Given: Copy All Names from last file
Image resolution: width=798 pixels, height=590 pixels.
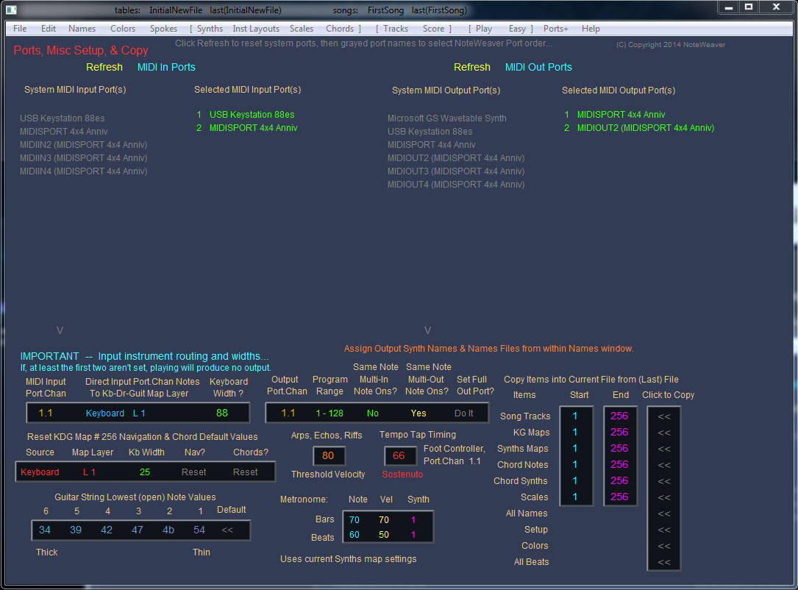Looking at the screenshot, I should pos(664,513).
